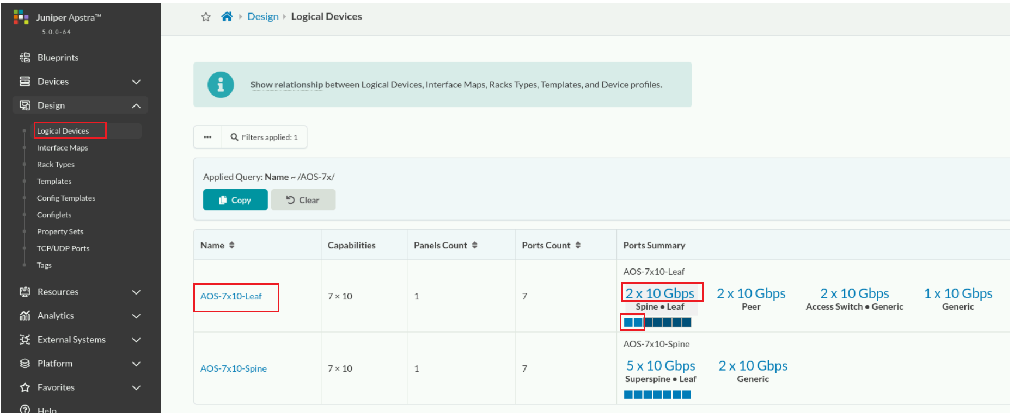Open the three-dots options button
The image size is (1020, 413).
tap(207, 137)
